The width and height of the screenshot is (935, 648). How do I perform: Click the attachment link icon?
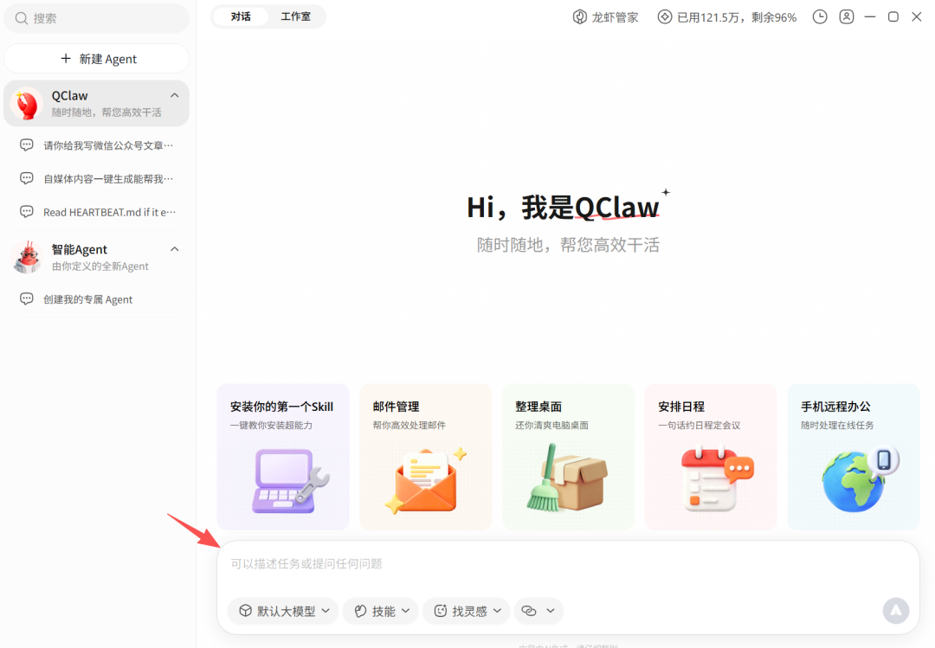(x=528, y=611)
